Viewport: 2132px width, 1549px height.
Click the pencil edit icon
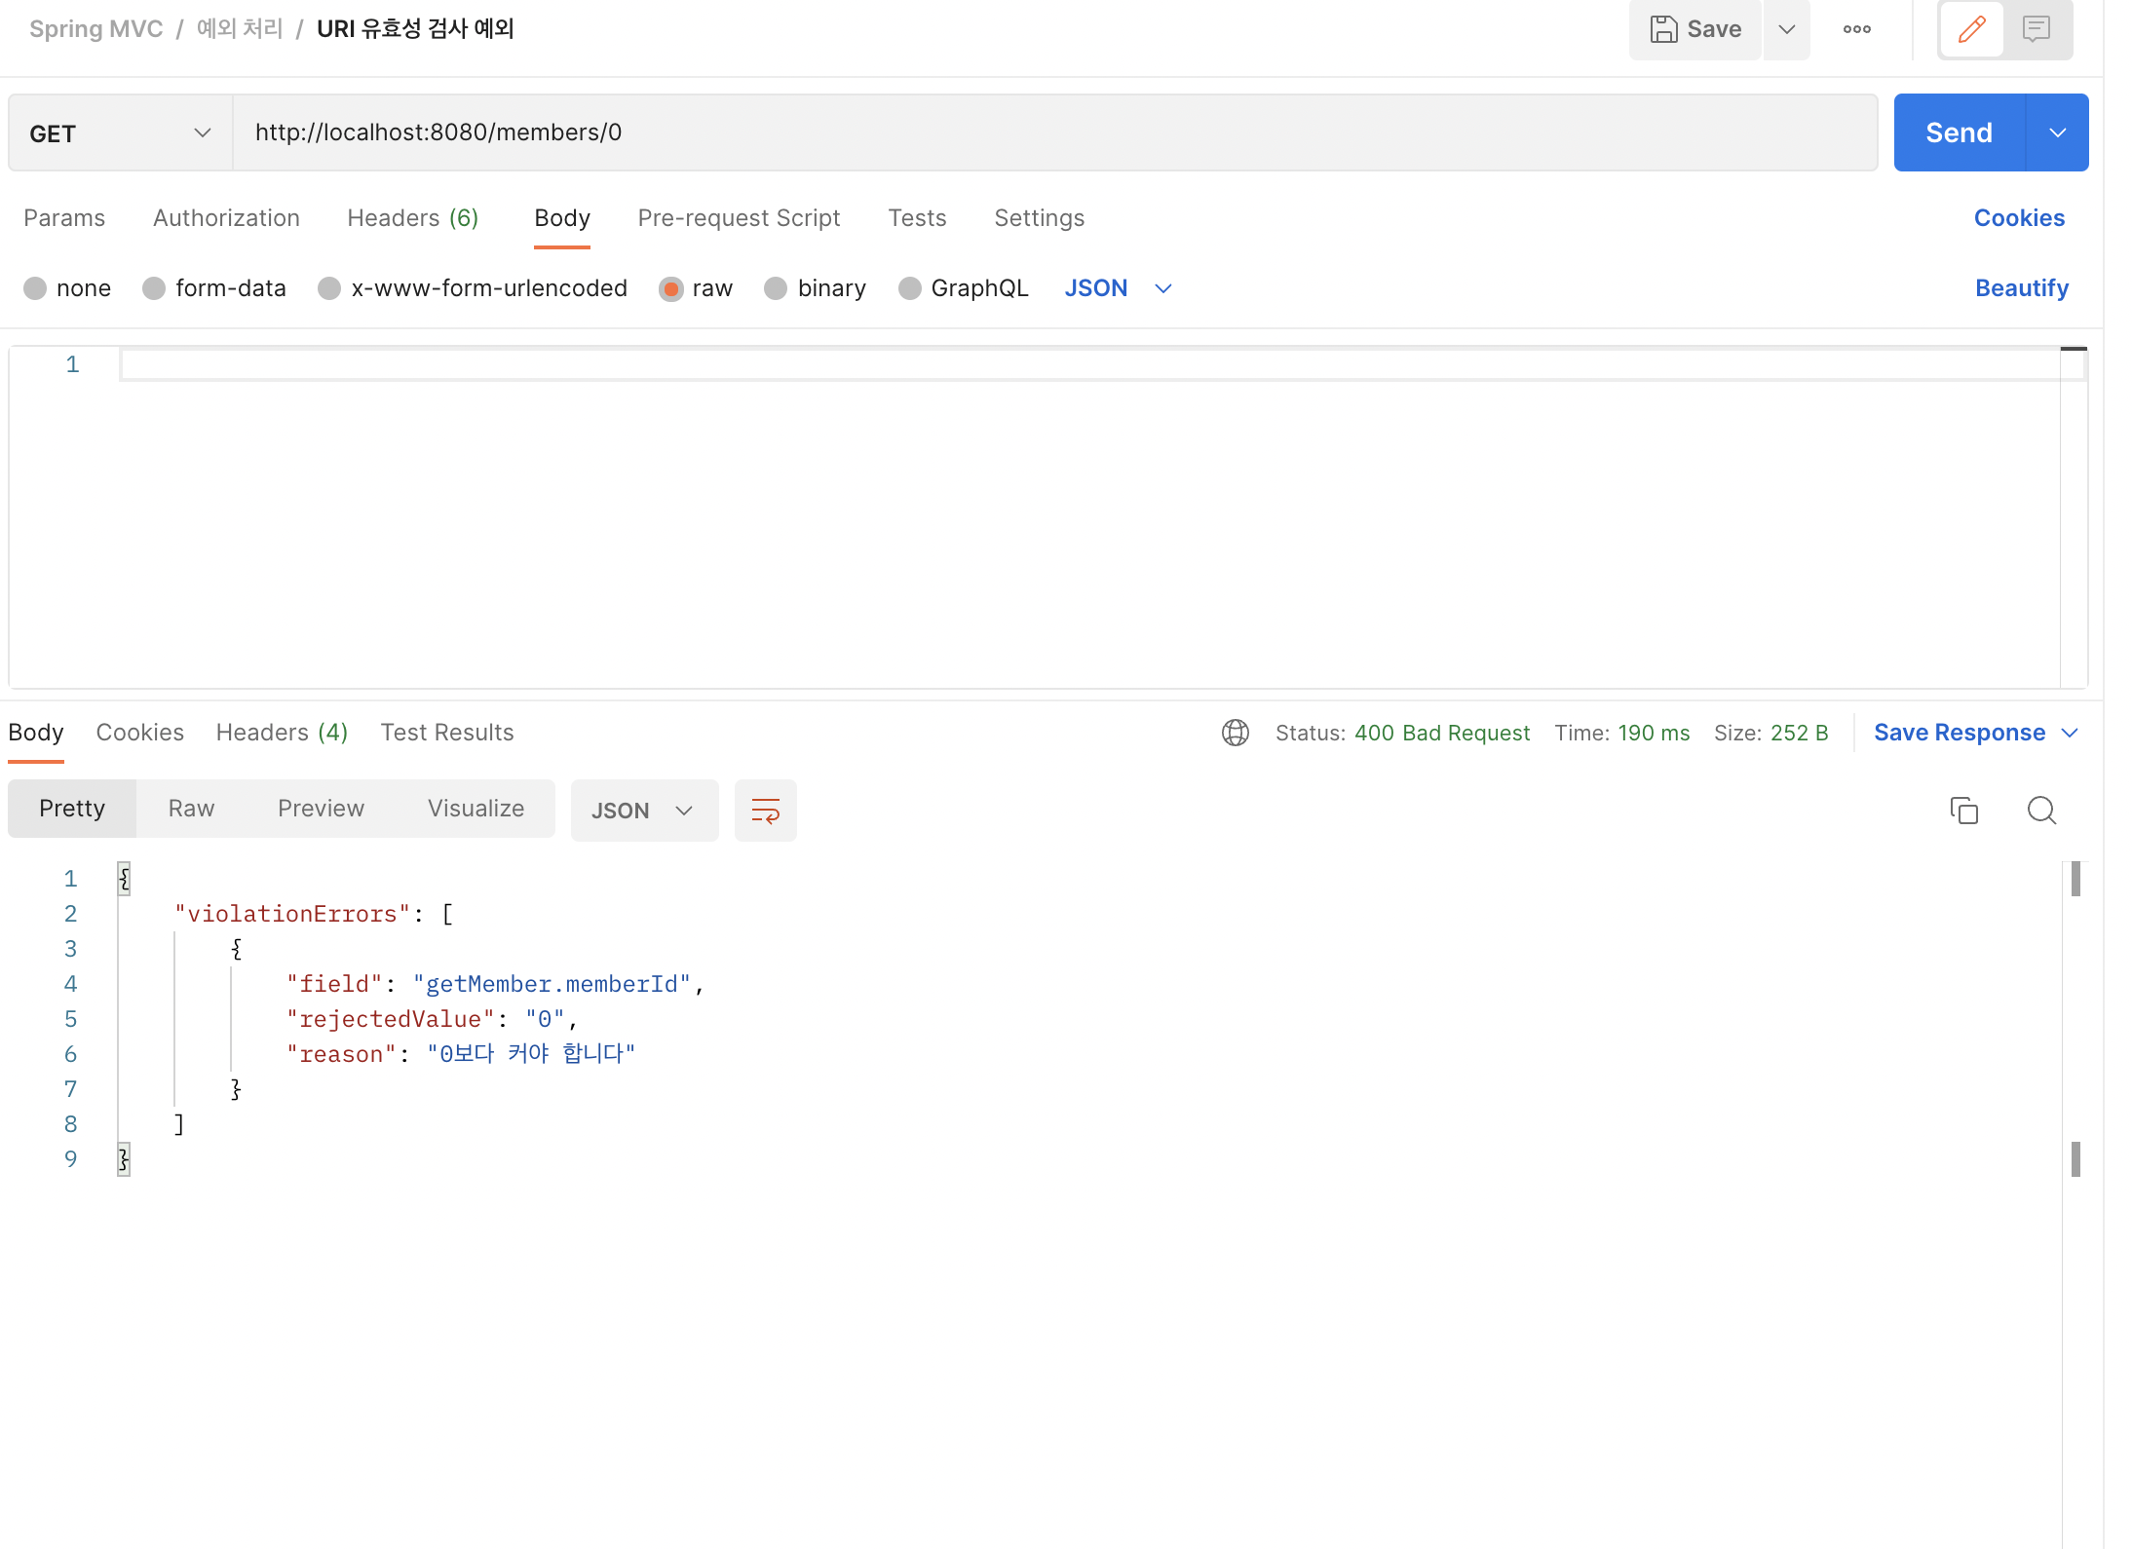(1971, 29)
